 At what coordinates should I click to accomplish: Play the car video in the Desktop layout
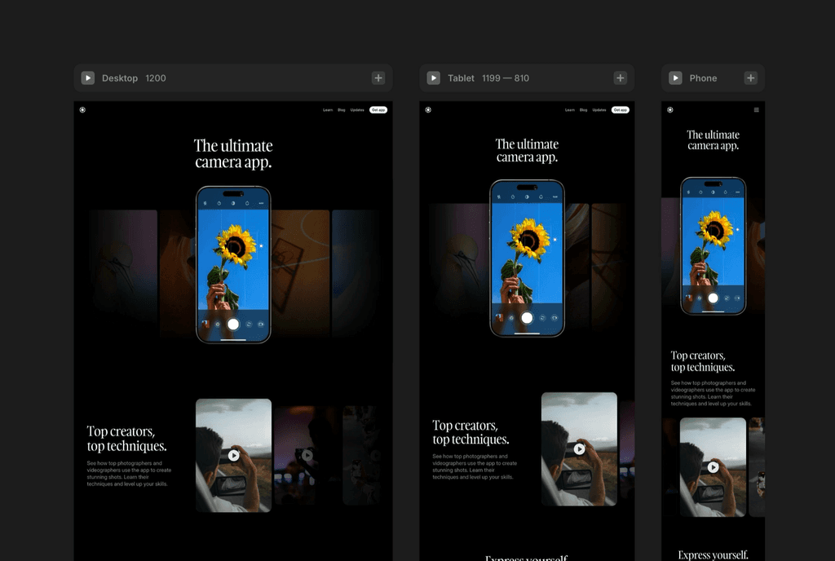234,456
